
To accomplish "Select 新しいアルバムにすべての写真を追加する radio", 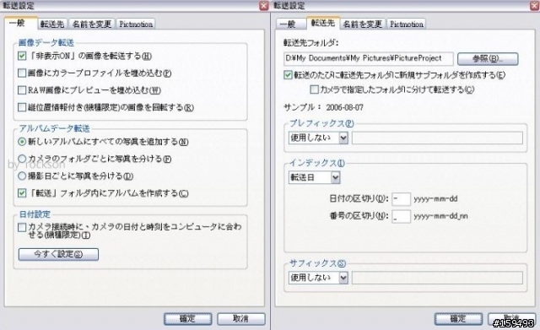I will pyautogui.click(x=22, y=142).
